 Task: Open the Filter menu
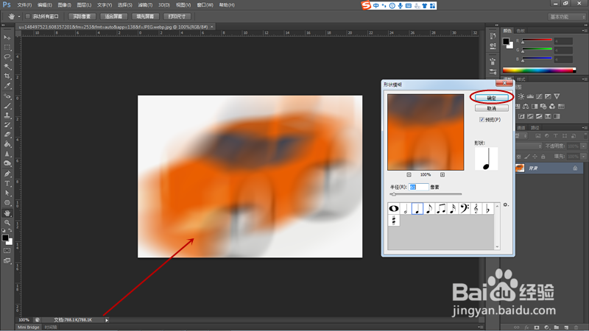[145, 5]
